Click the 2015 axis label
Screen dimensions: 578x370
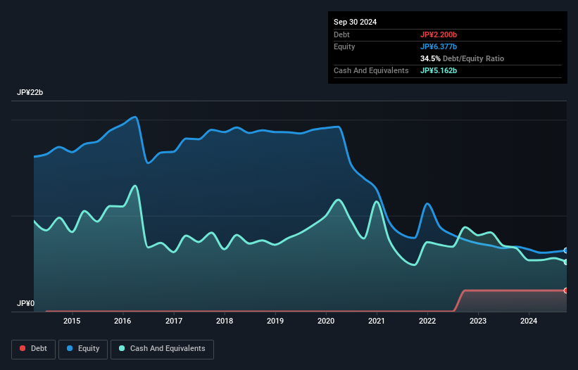click(72, 321)
